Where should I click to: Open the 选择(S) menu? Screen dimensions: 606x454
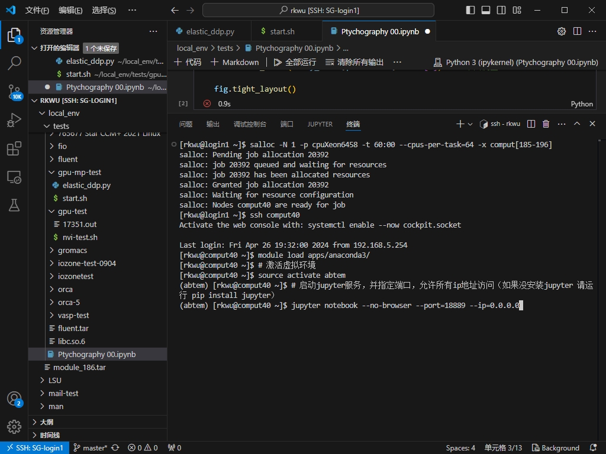point(104,11)
